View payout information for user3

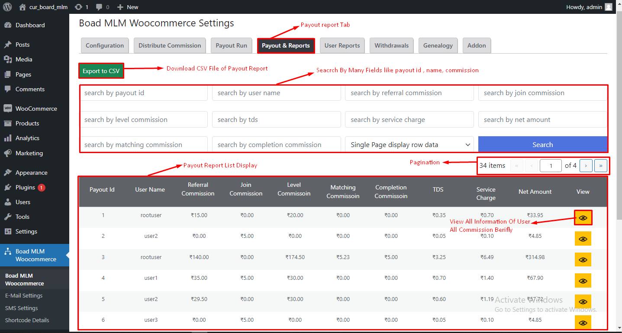(583, 323)
